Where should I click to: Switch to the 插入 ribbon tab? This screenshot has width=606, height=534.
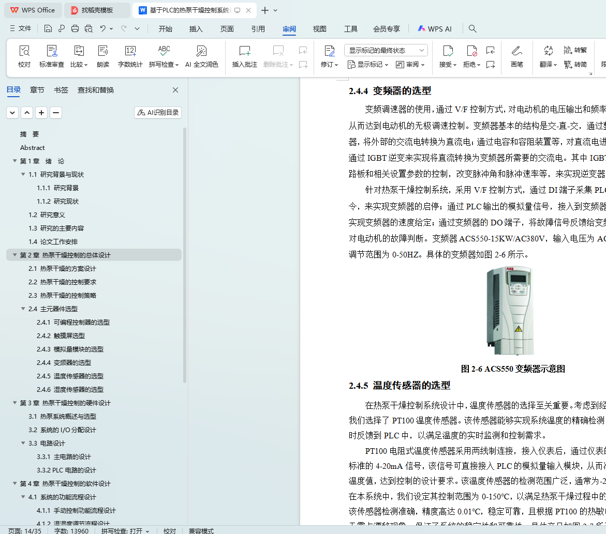(x=196, y=29)
